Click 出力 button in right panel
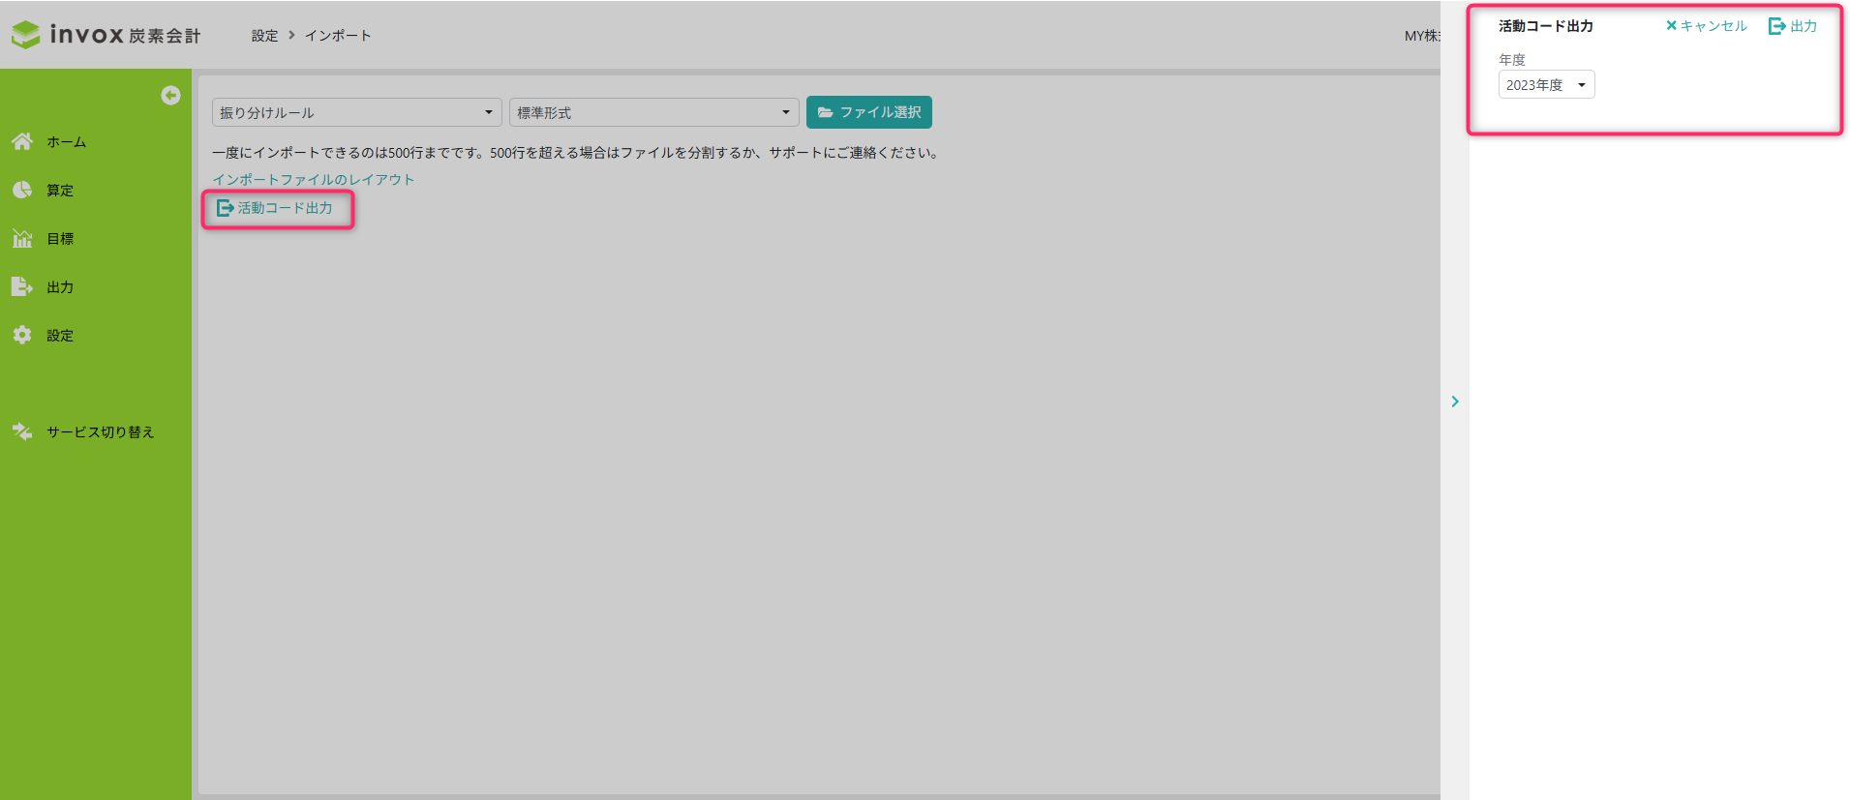 pyautogui.click(x=1793, y=26)
